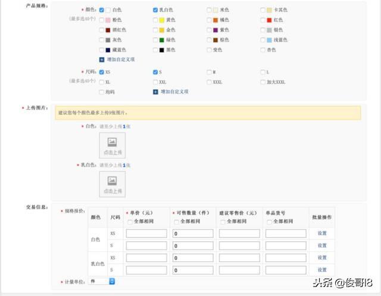Check the 均码 size checkbox

coord(102,92)
